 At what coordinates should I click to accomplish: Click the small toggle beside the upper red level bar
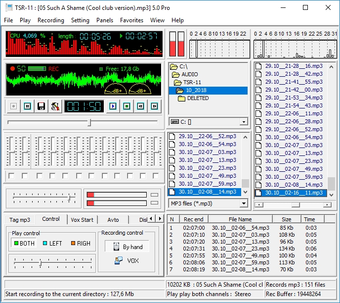tap(154, 195)
